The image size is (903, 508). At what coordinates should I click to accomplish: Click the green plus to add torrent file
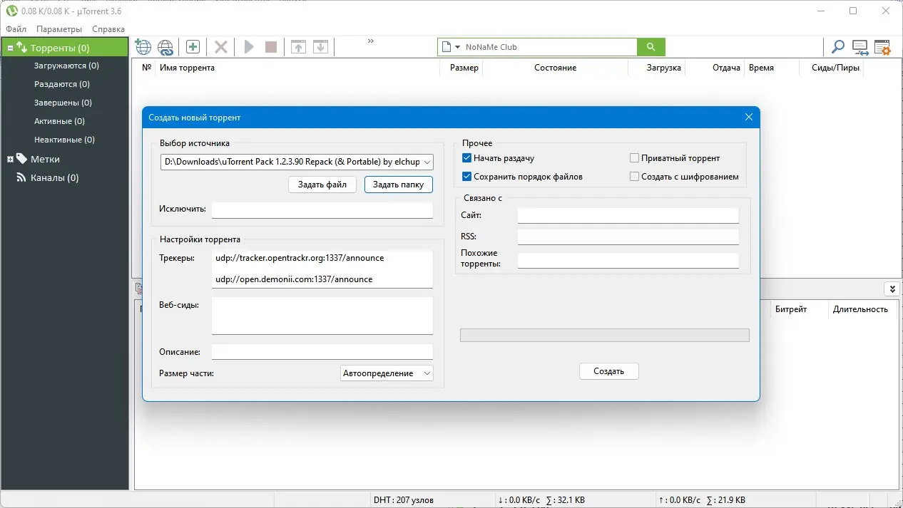click(x=193, y=46)
